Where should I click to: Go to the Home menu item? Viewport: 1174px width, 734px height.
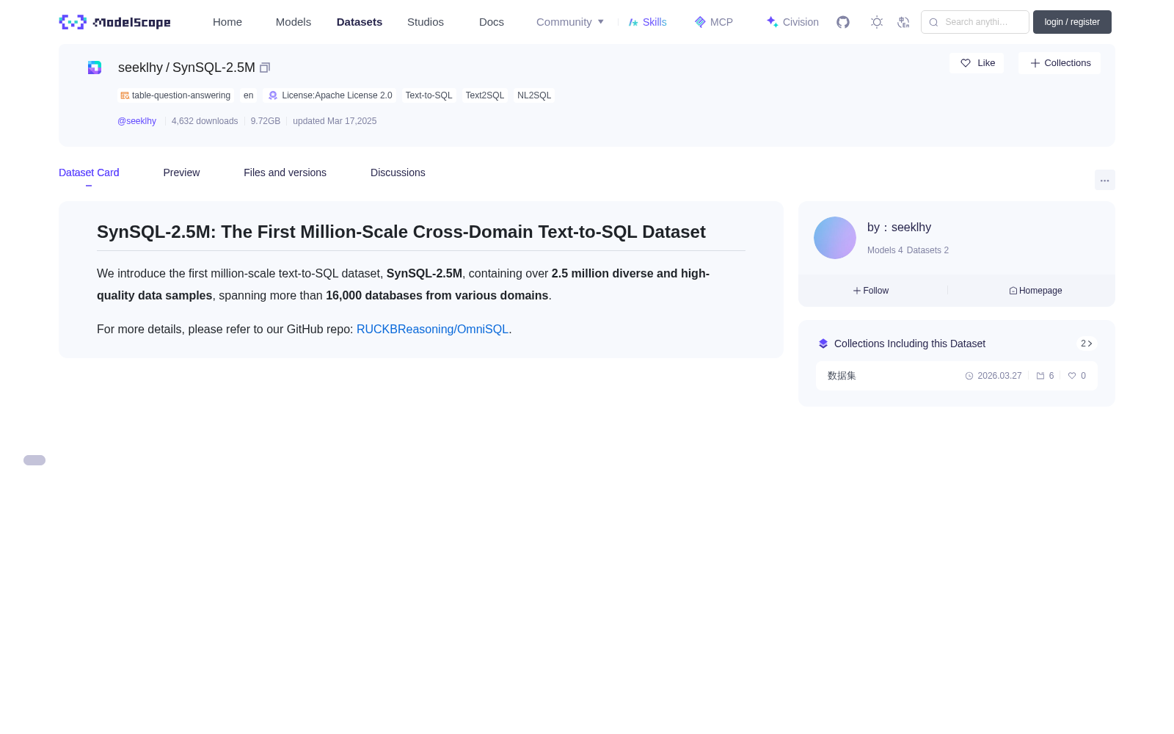[227, 22]
